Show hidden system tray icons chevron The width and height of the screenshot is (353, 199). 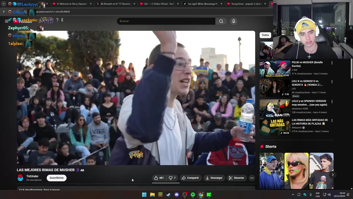(x=293, y=195)
